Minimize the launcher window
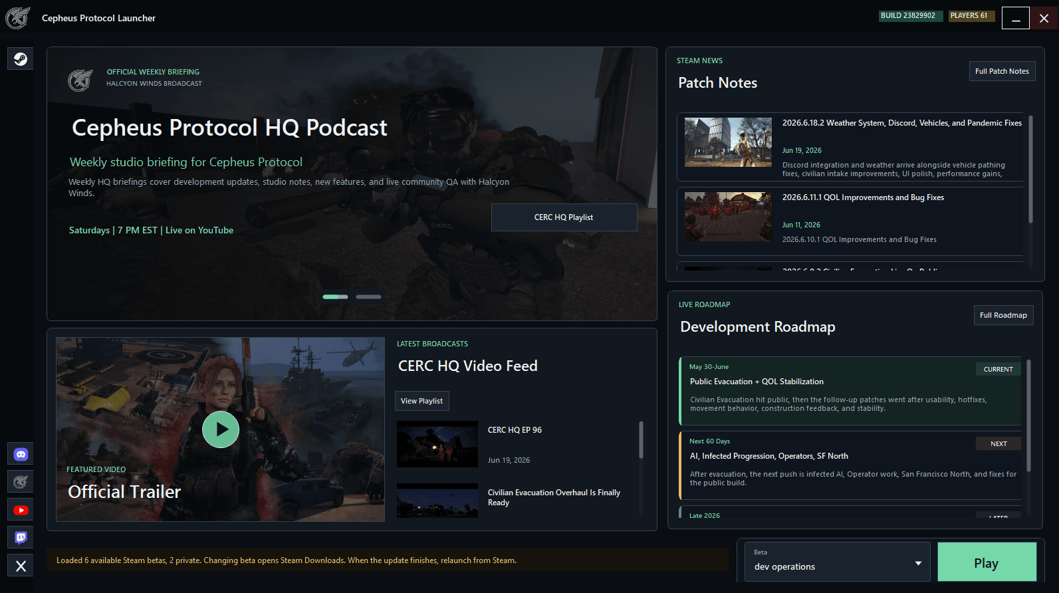This screenshot has width=1059, height=593. click(x=1016, y=18)
